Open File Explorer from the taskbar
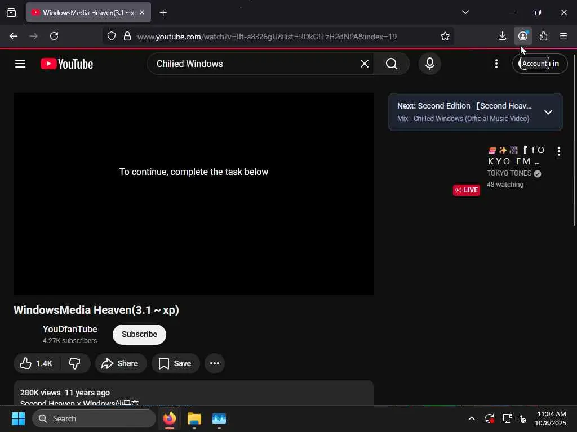The image size is (577, 432). pyautogui.click(x=194, y=418)
